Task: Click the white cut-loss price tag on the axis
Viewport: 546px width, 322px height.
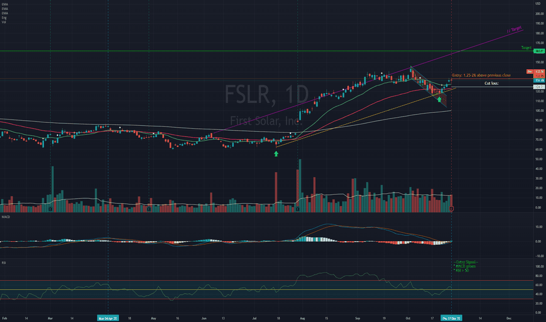Action: pos(539,87)
